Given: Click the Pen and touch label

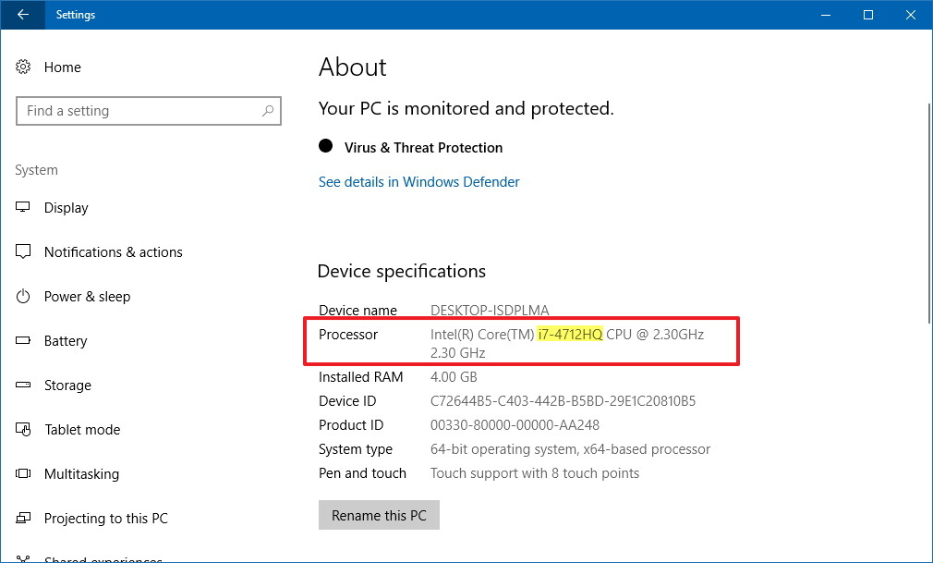Looking at the screenshot, I should click(362, 473).
